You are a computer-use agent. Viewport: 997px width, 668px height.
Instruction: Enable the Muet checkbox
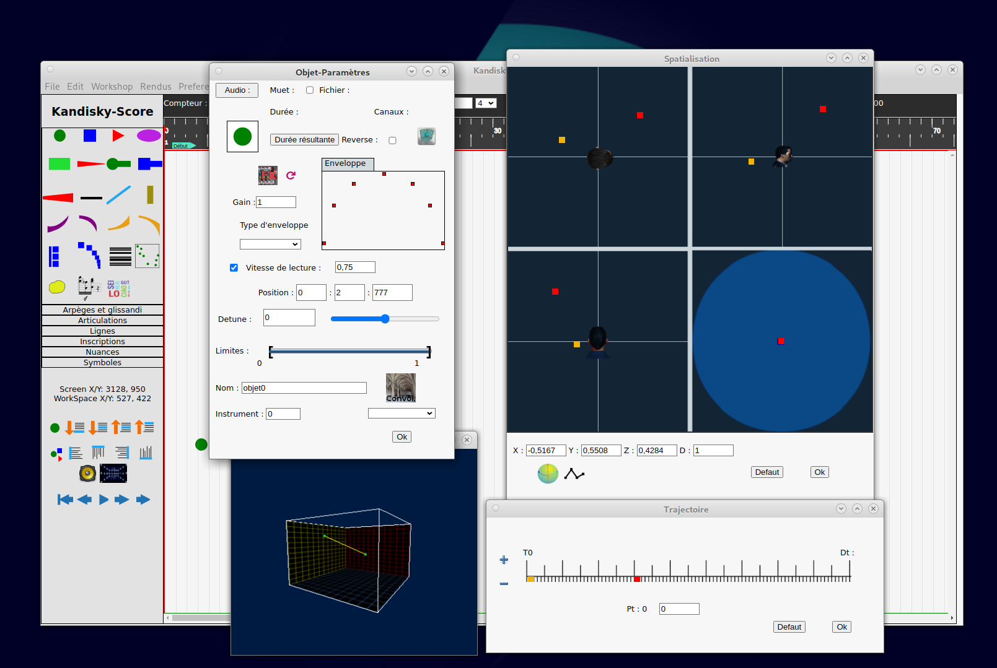[x=310, y=90]
